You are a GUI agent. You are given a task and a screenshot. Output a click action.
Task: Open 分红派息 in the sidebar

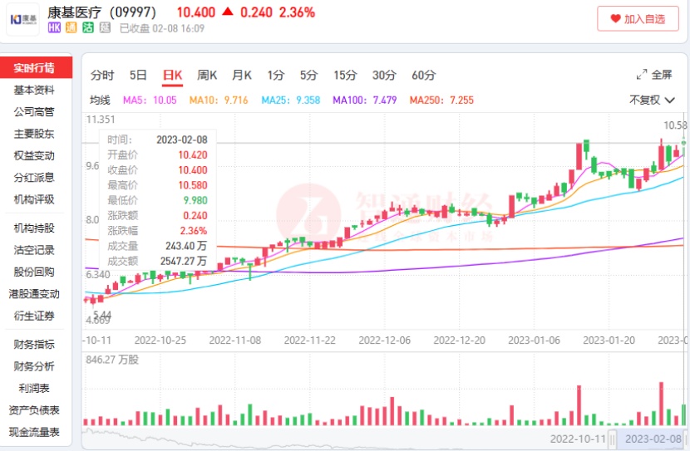click(x=34, y=178)
